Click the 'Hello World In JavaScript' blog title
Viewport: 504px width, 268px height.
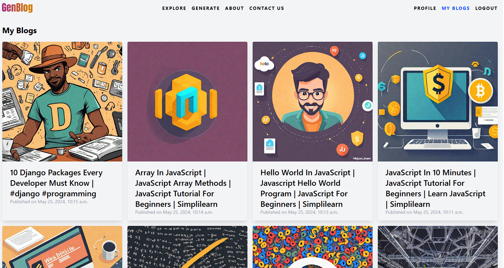[307, 188]
